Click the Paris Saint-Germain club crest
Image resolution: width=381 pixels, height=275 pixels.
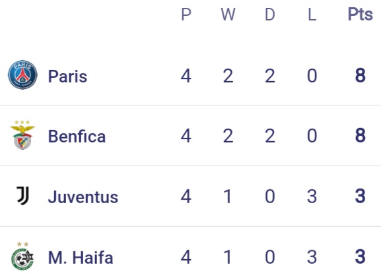(22, 75)
